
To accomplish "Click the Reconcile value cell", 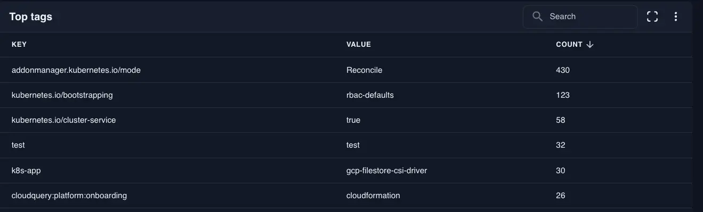I will click(365, 70).
